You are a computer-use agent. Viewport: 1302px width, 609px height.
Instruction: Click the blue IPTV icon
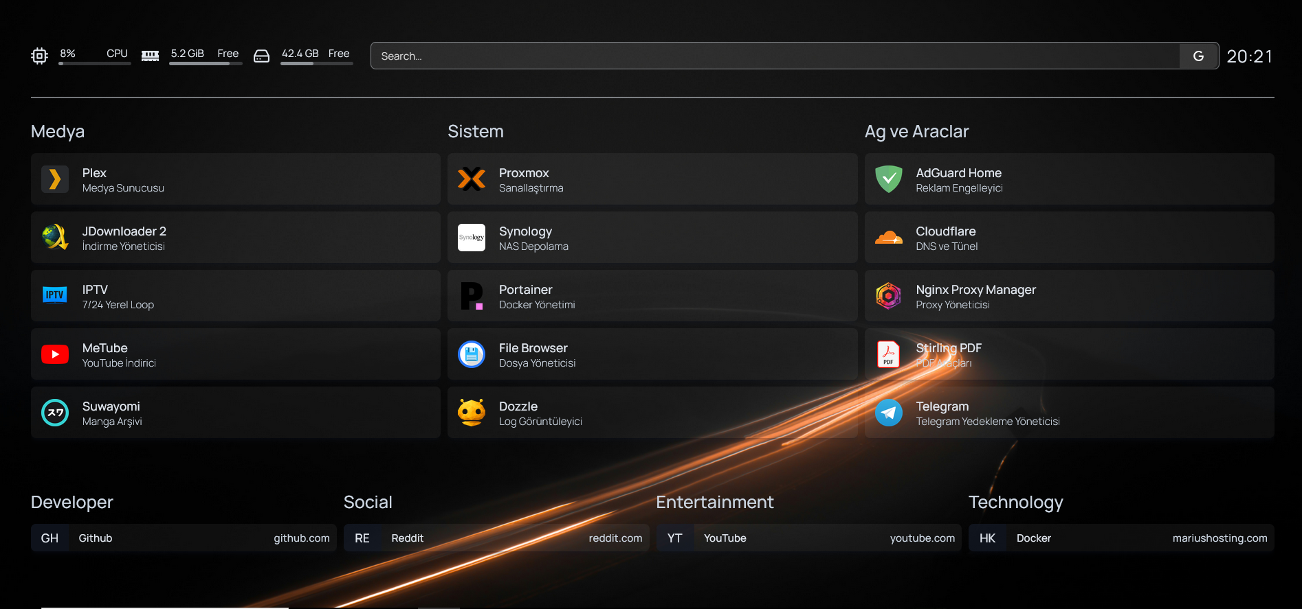(55, 295)
